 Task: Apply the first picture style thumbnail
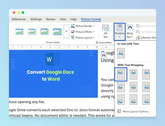[19, 31]
